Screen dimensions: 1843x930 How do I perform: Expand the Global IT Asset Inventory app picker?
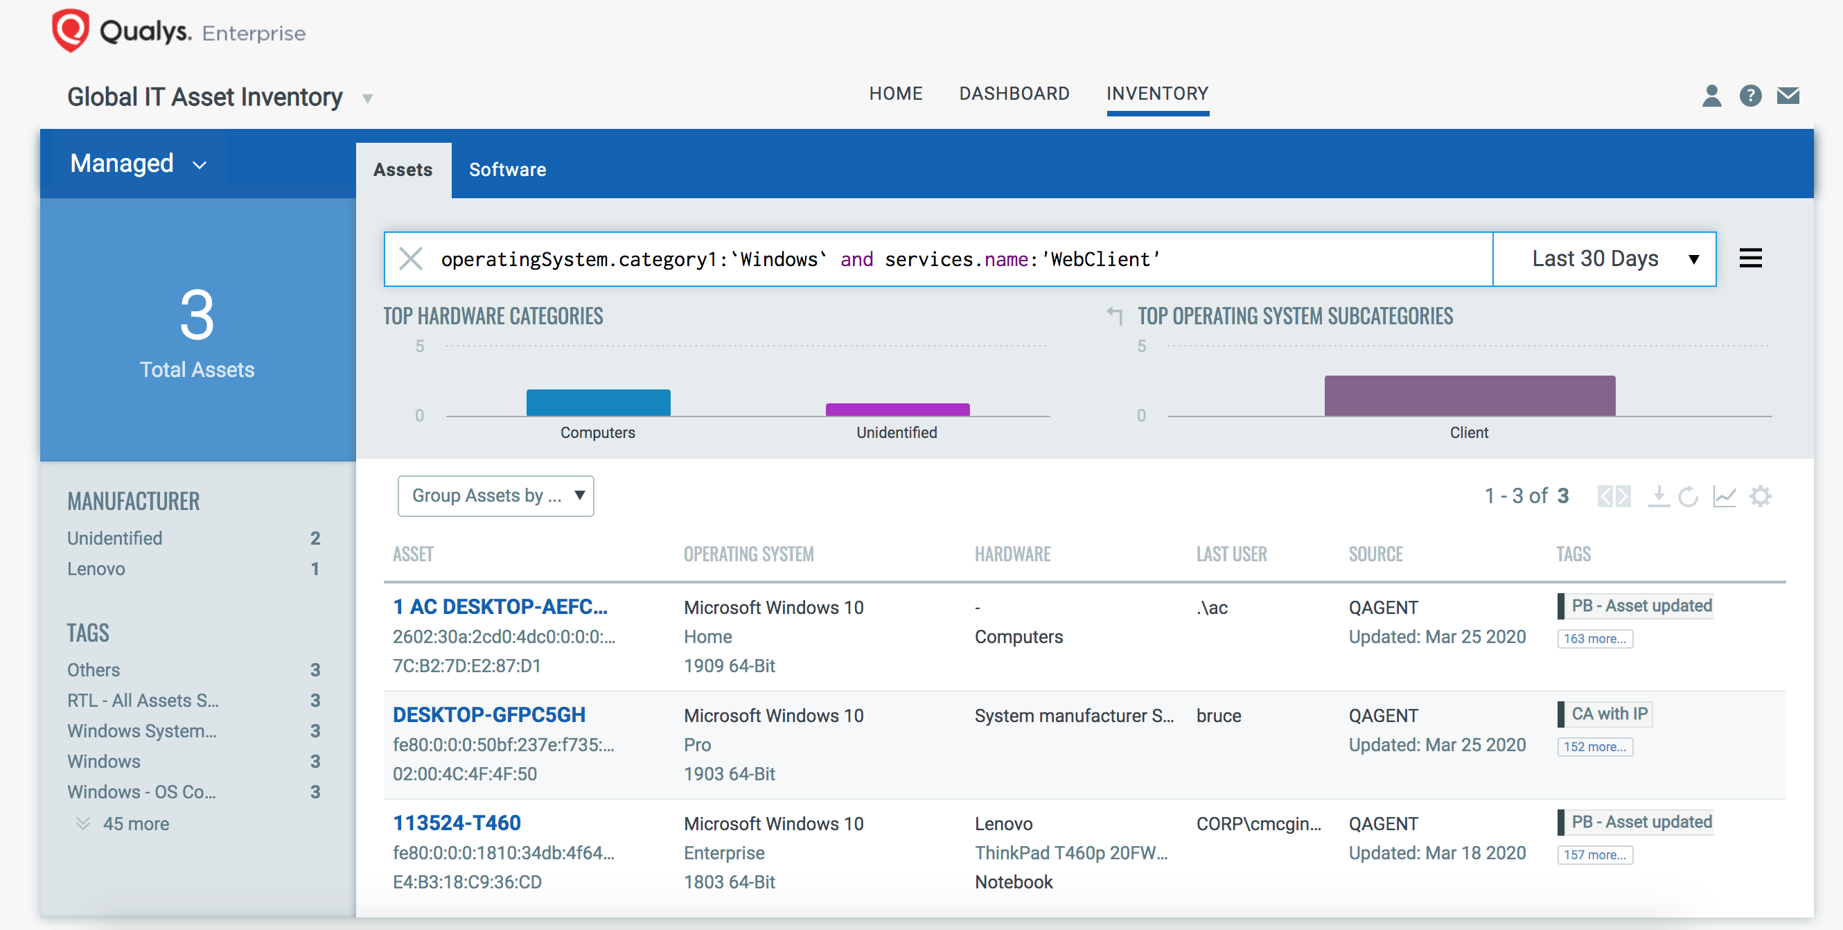367,98
